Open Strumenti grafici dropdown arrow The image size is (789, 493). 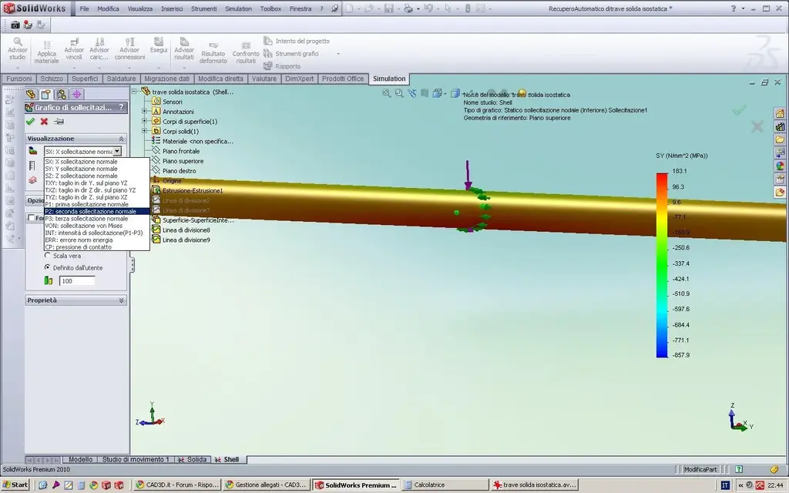point(338,54)
